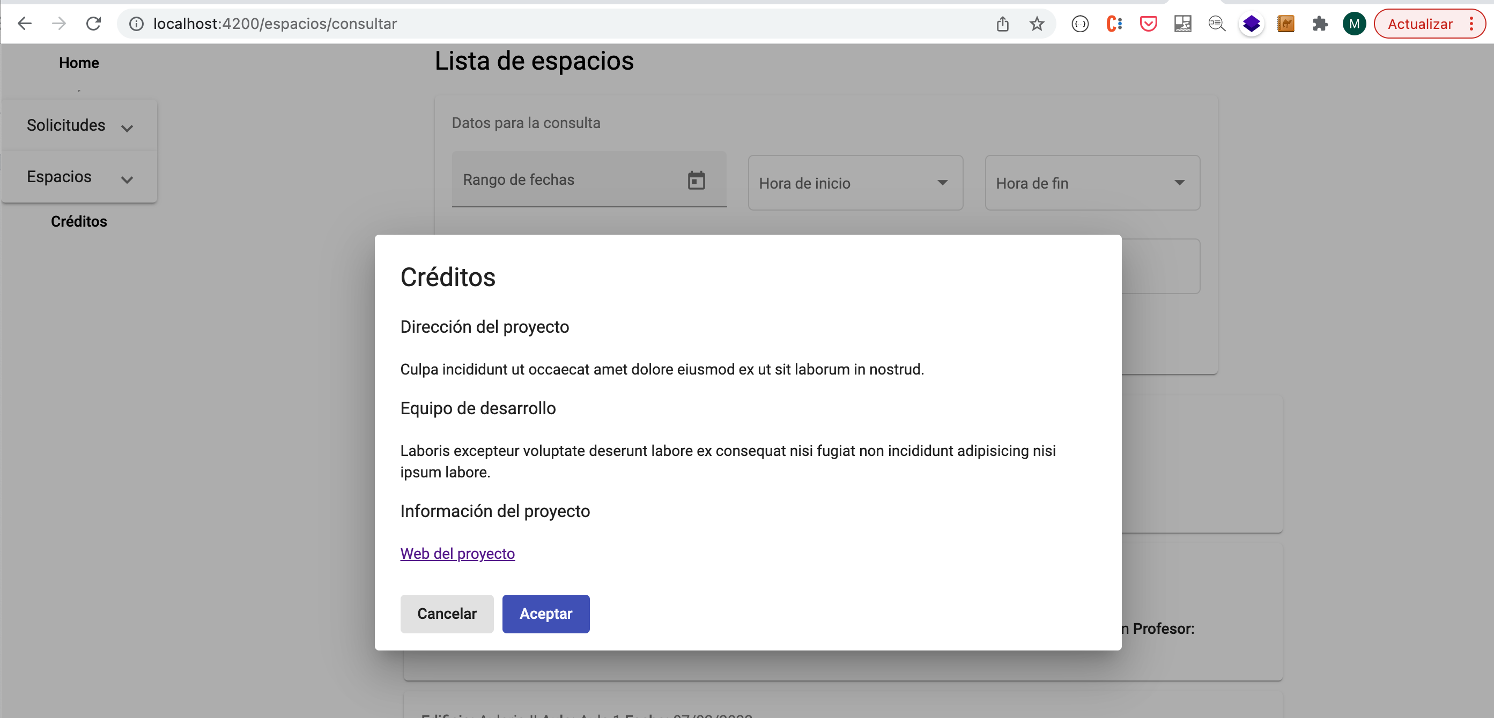This screenshot has height=718, width=1494.
Task: Open the image layout extension icon
Action: tap(1182, 24)
